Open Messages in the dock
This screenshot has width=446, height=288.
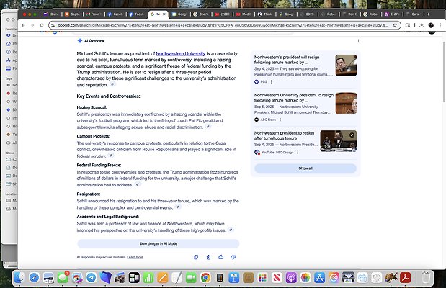tap(63, 277)
